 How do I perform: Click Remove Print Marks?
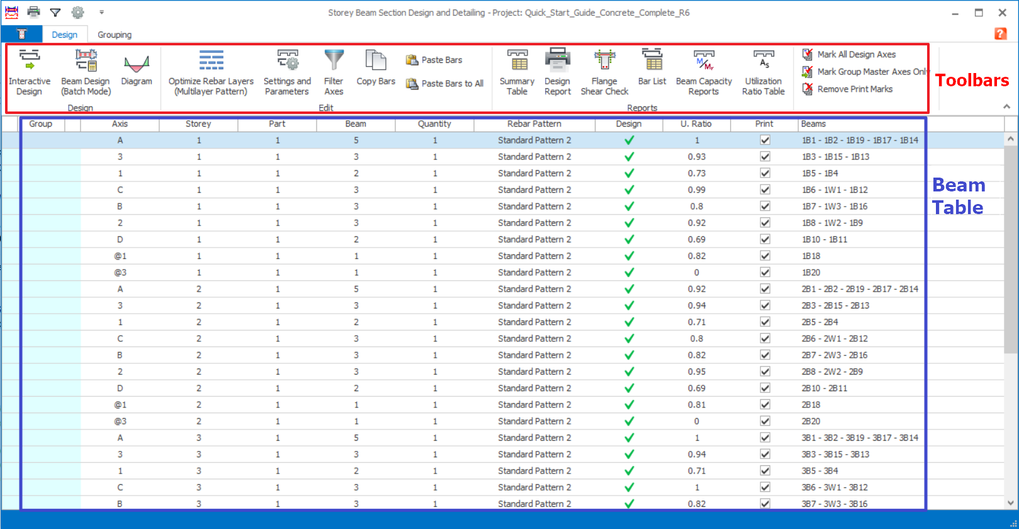[847, 89]
